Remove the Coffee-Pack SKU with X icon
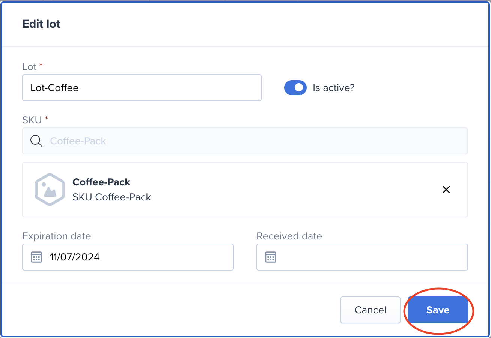This screenshot has width=491, height=338. pos(446,190)
